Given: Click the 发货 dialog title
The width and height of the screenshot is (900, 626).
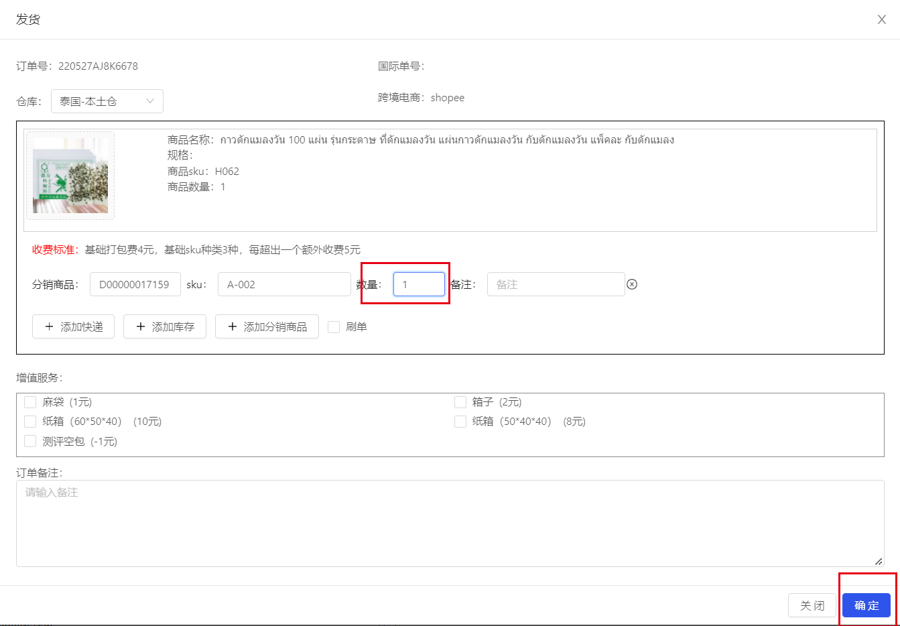Looking at the screenshot, I should 28,19.
